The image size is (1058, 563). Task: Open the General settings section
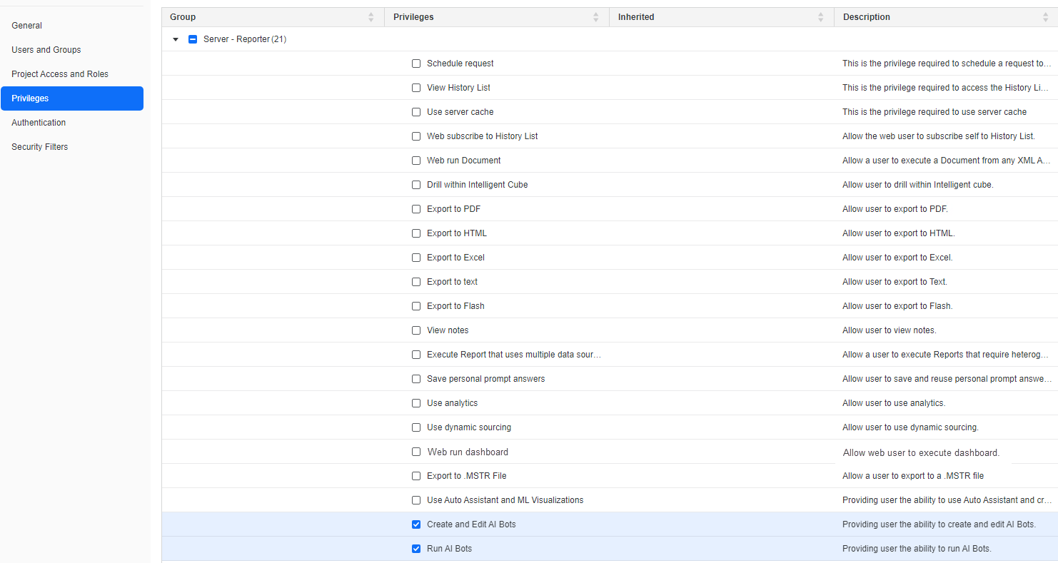[x=27, y=26]
